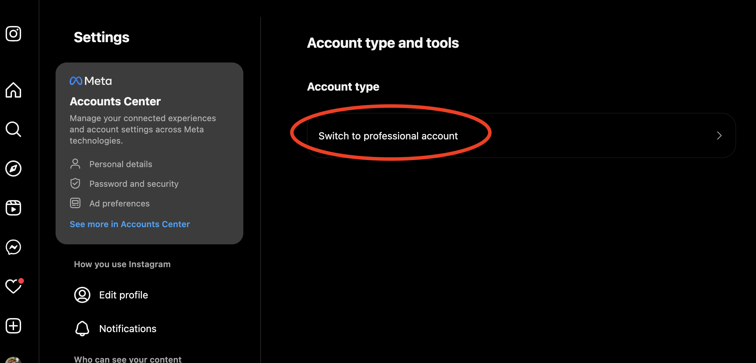Select Edit profile settings menu item
The image size is (756, 363).
[x=123, y=295]
